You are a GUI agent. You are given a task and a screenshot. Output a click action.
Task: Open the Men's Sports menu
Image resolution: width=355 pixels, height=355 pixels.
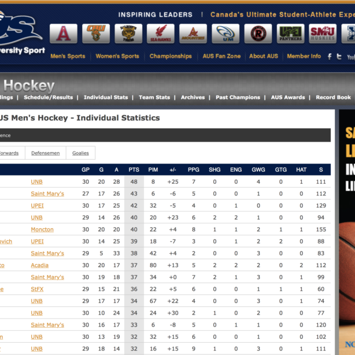(68, 56)
